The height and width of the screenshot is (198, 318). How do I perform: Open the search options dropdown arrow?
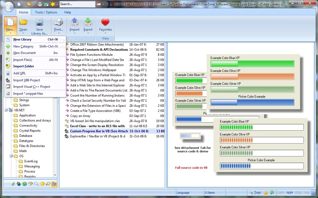point(104,4)
